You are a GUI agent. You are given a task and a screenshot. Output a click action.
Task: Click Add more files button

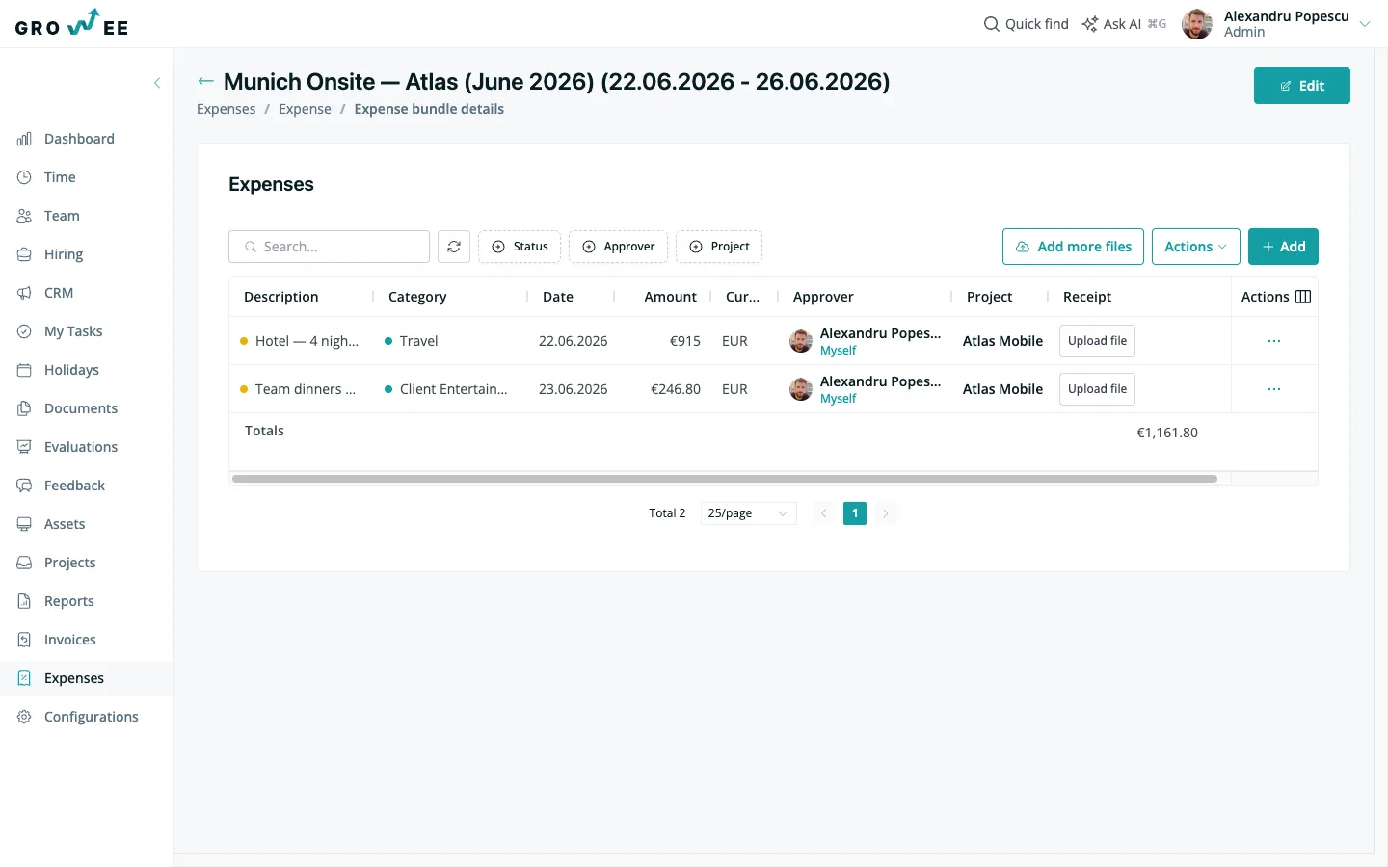point(1073,247)
